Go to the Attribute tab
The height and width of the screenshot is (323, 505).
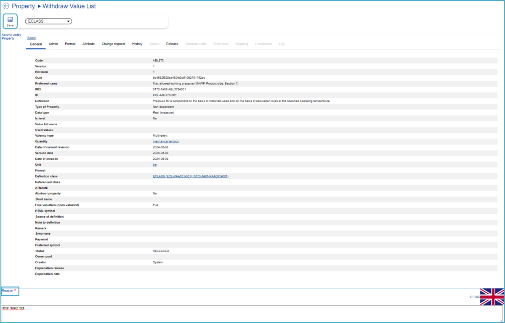pyautogui.click(x=88, y=44)
